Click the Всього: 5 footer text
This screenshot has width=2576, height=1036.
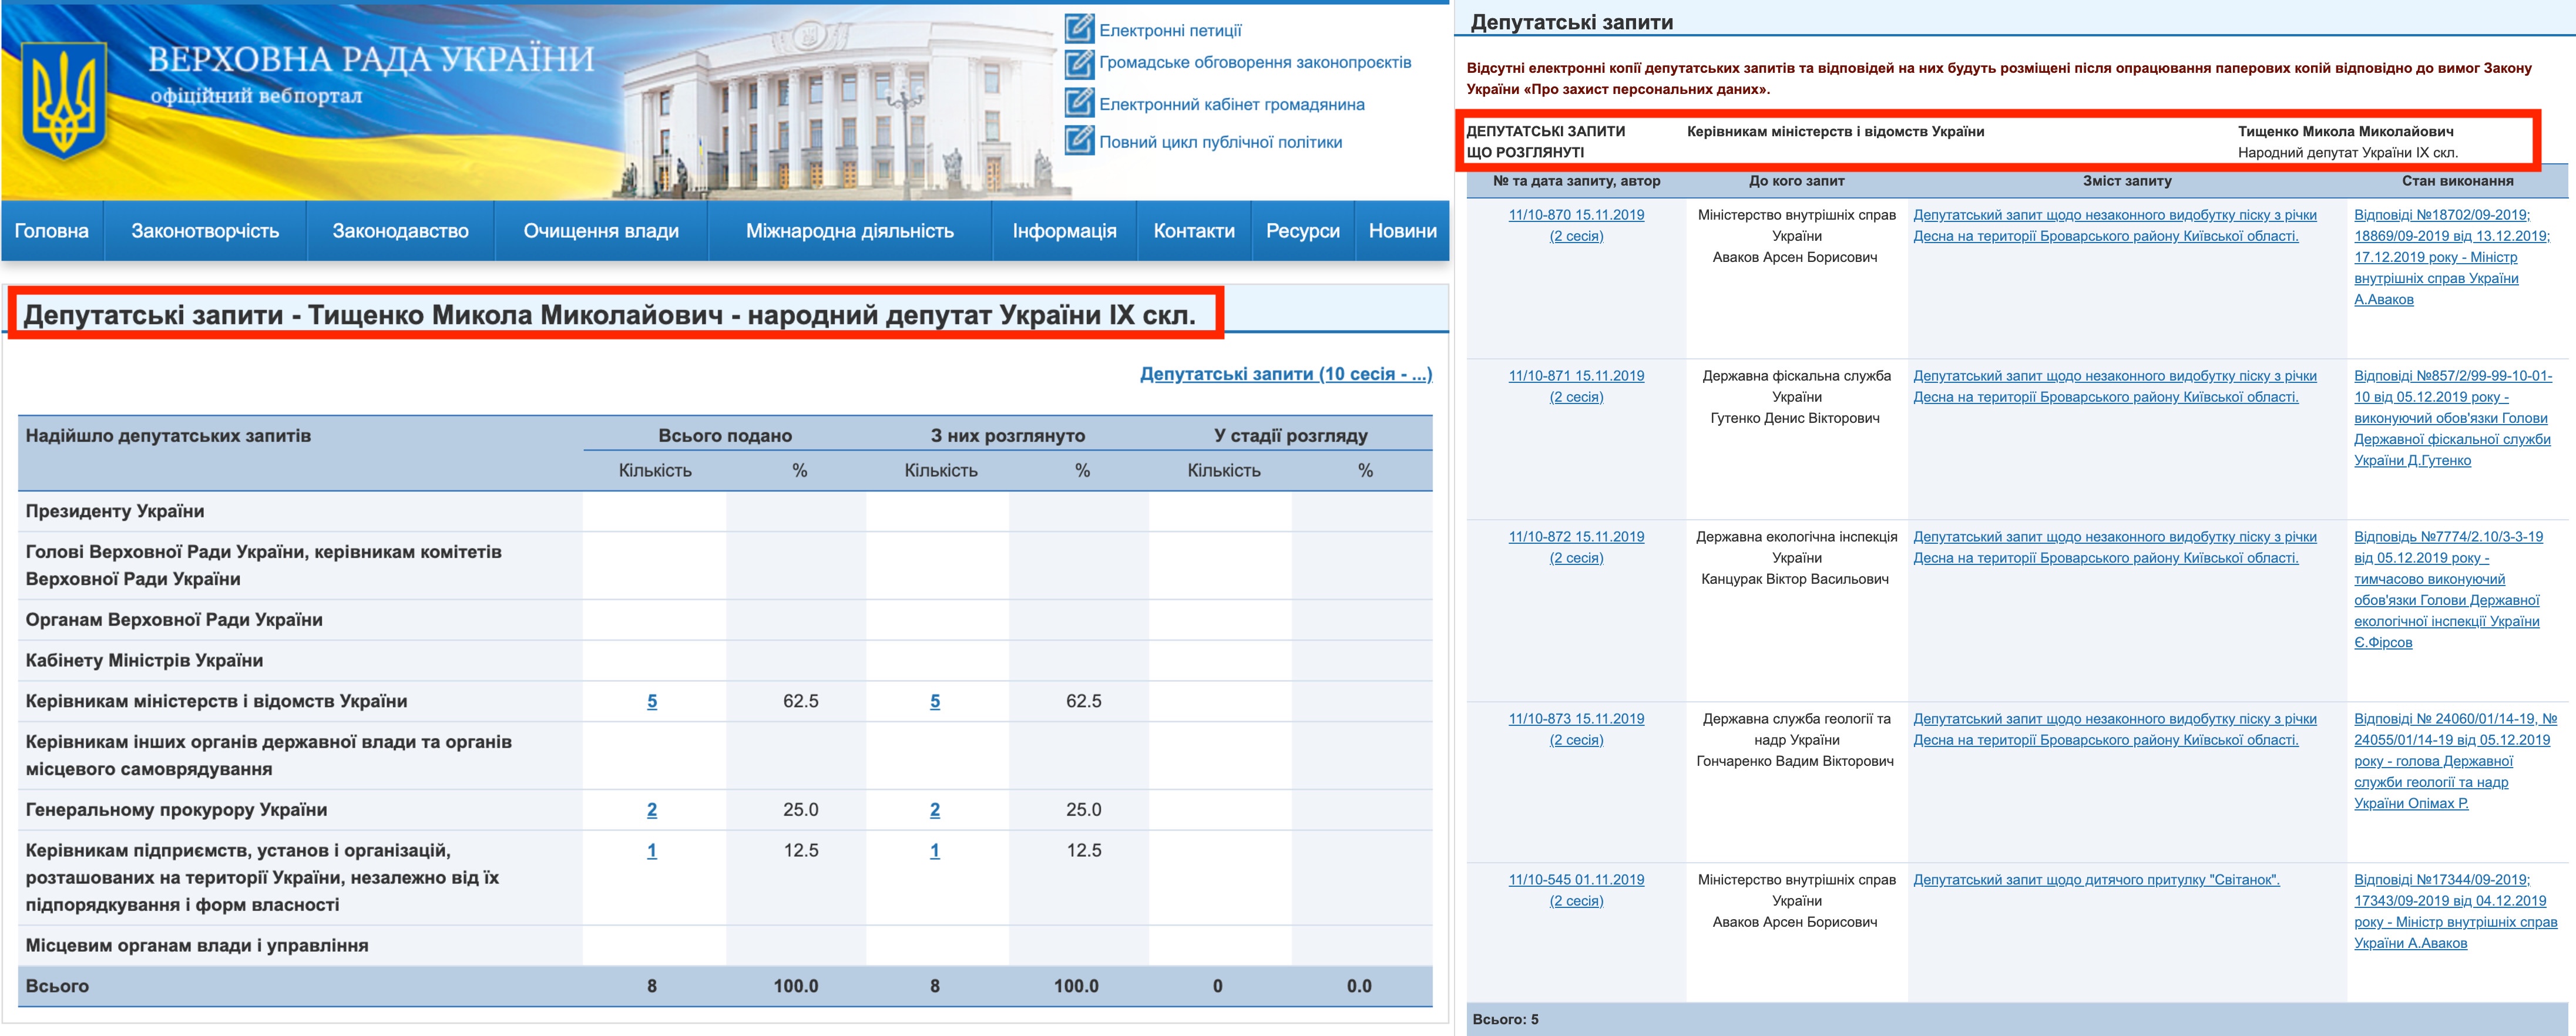1505,1020
